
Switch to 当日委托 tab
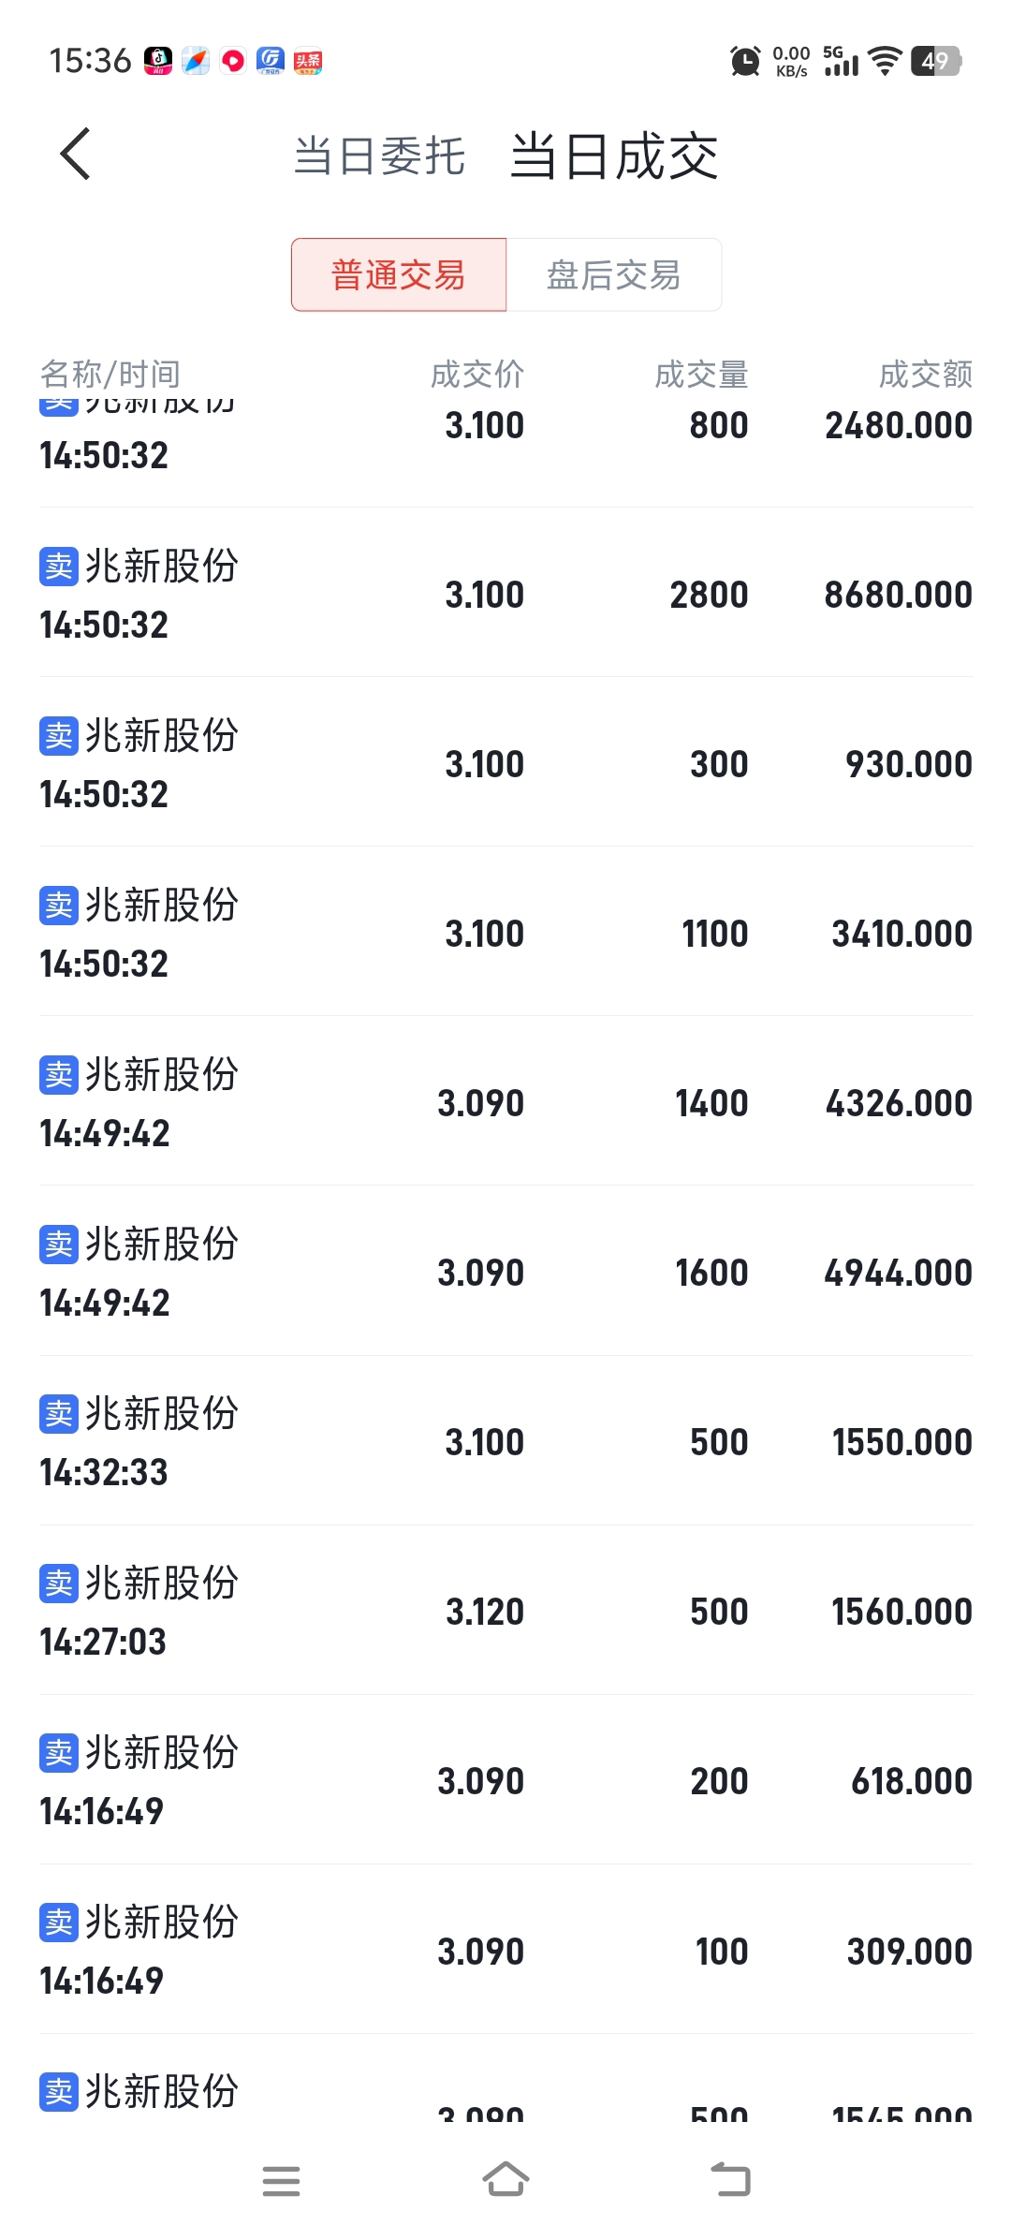tap(379, 156)
